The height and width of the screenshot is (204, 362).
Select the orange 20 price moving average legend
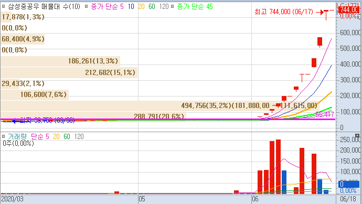(x=141, y=6)
